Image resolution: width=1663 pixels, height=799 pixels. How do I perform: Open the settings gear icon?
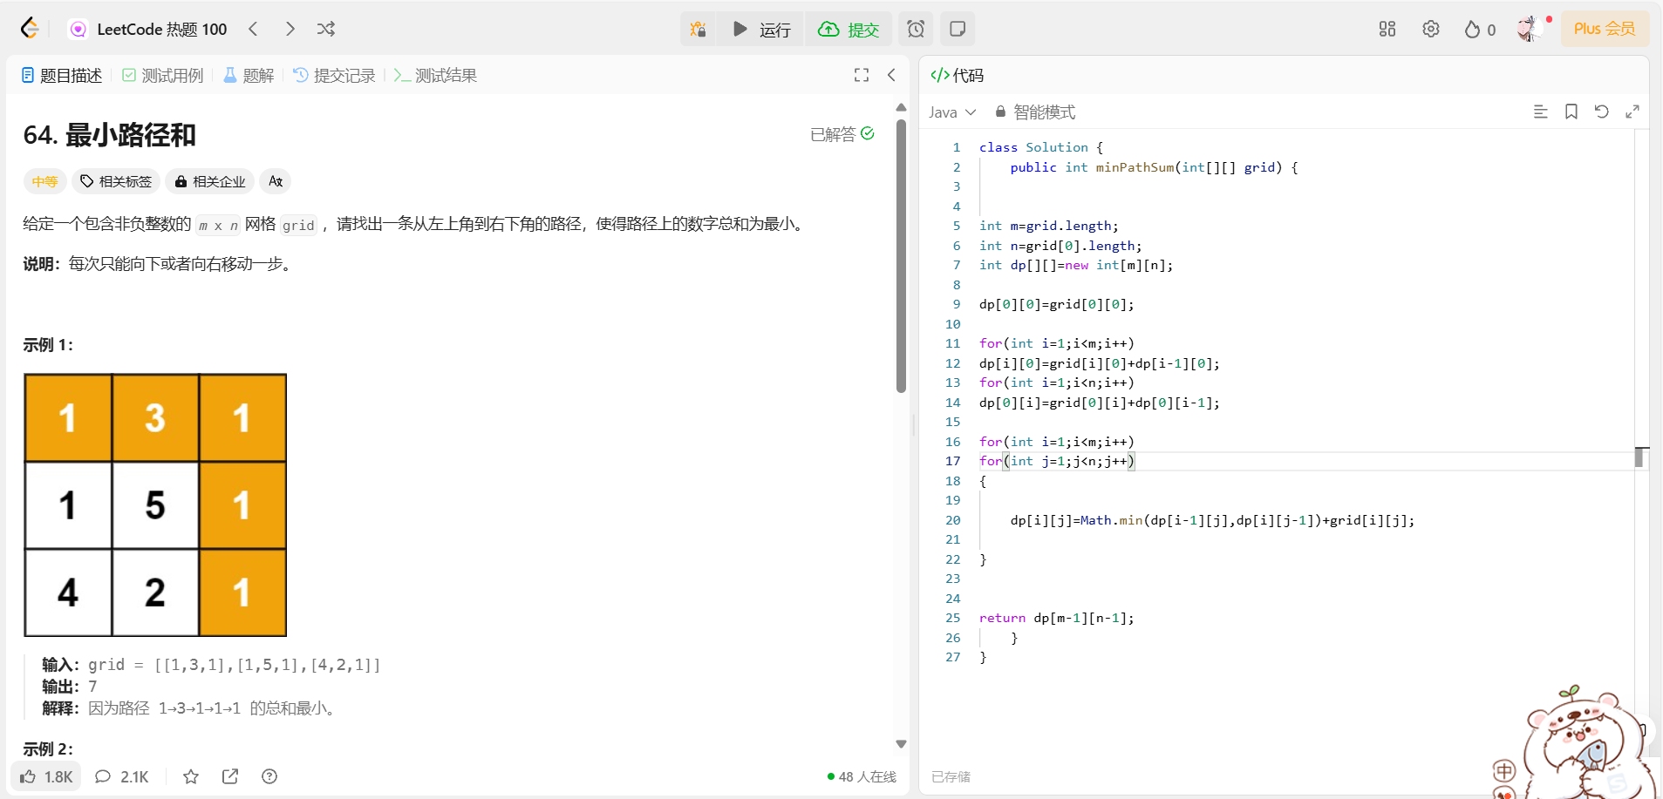click(1429, 29)
